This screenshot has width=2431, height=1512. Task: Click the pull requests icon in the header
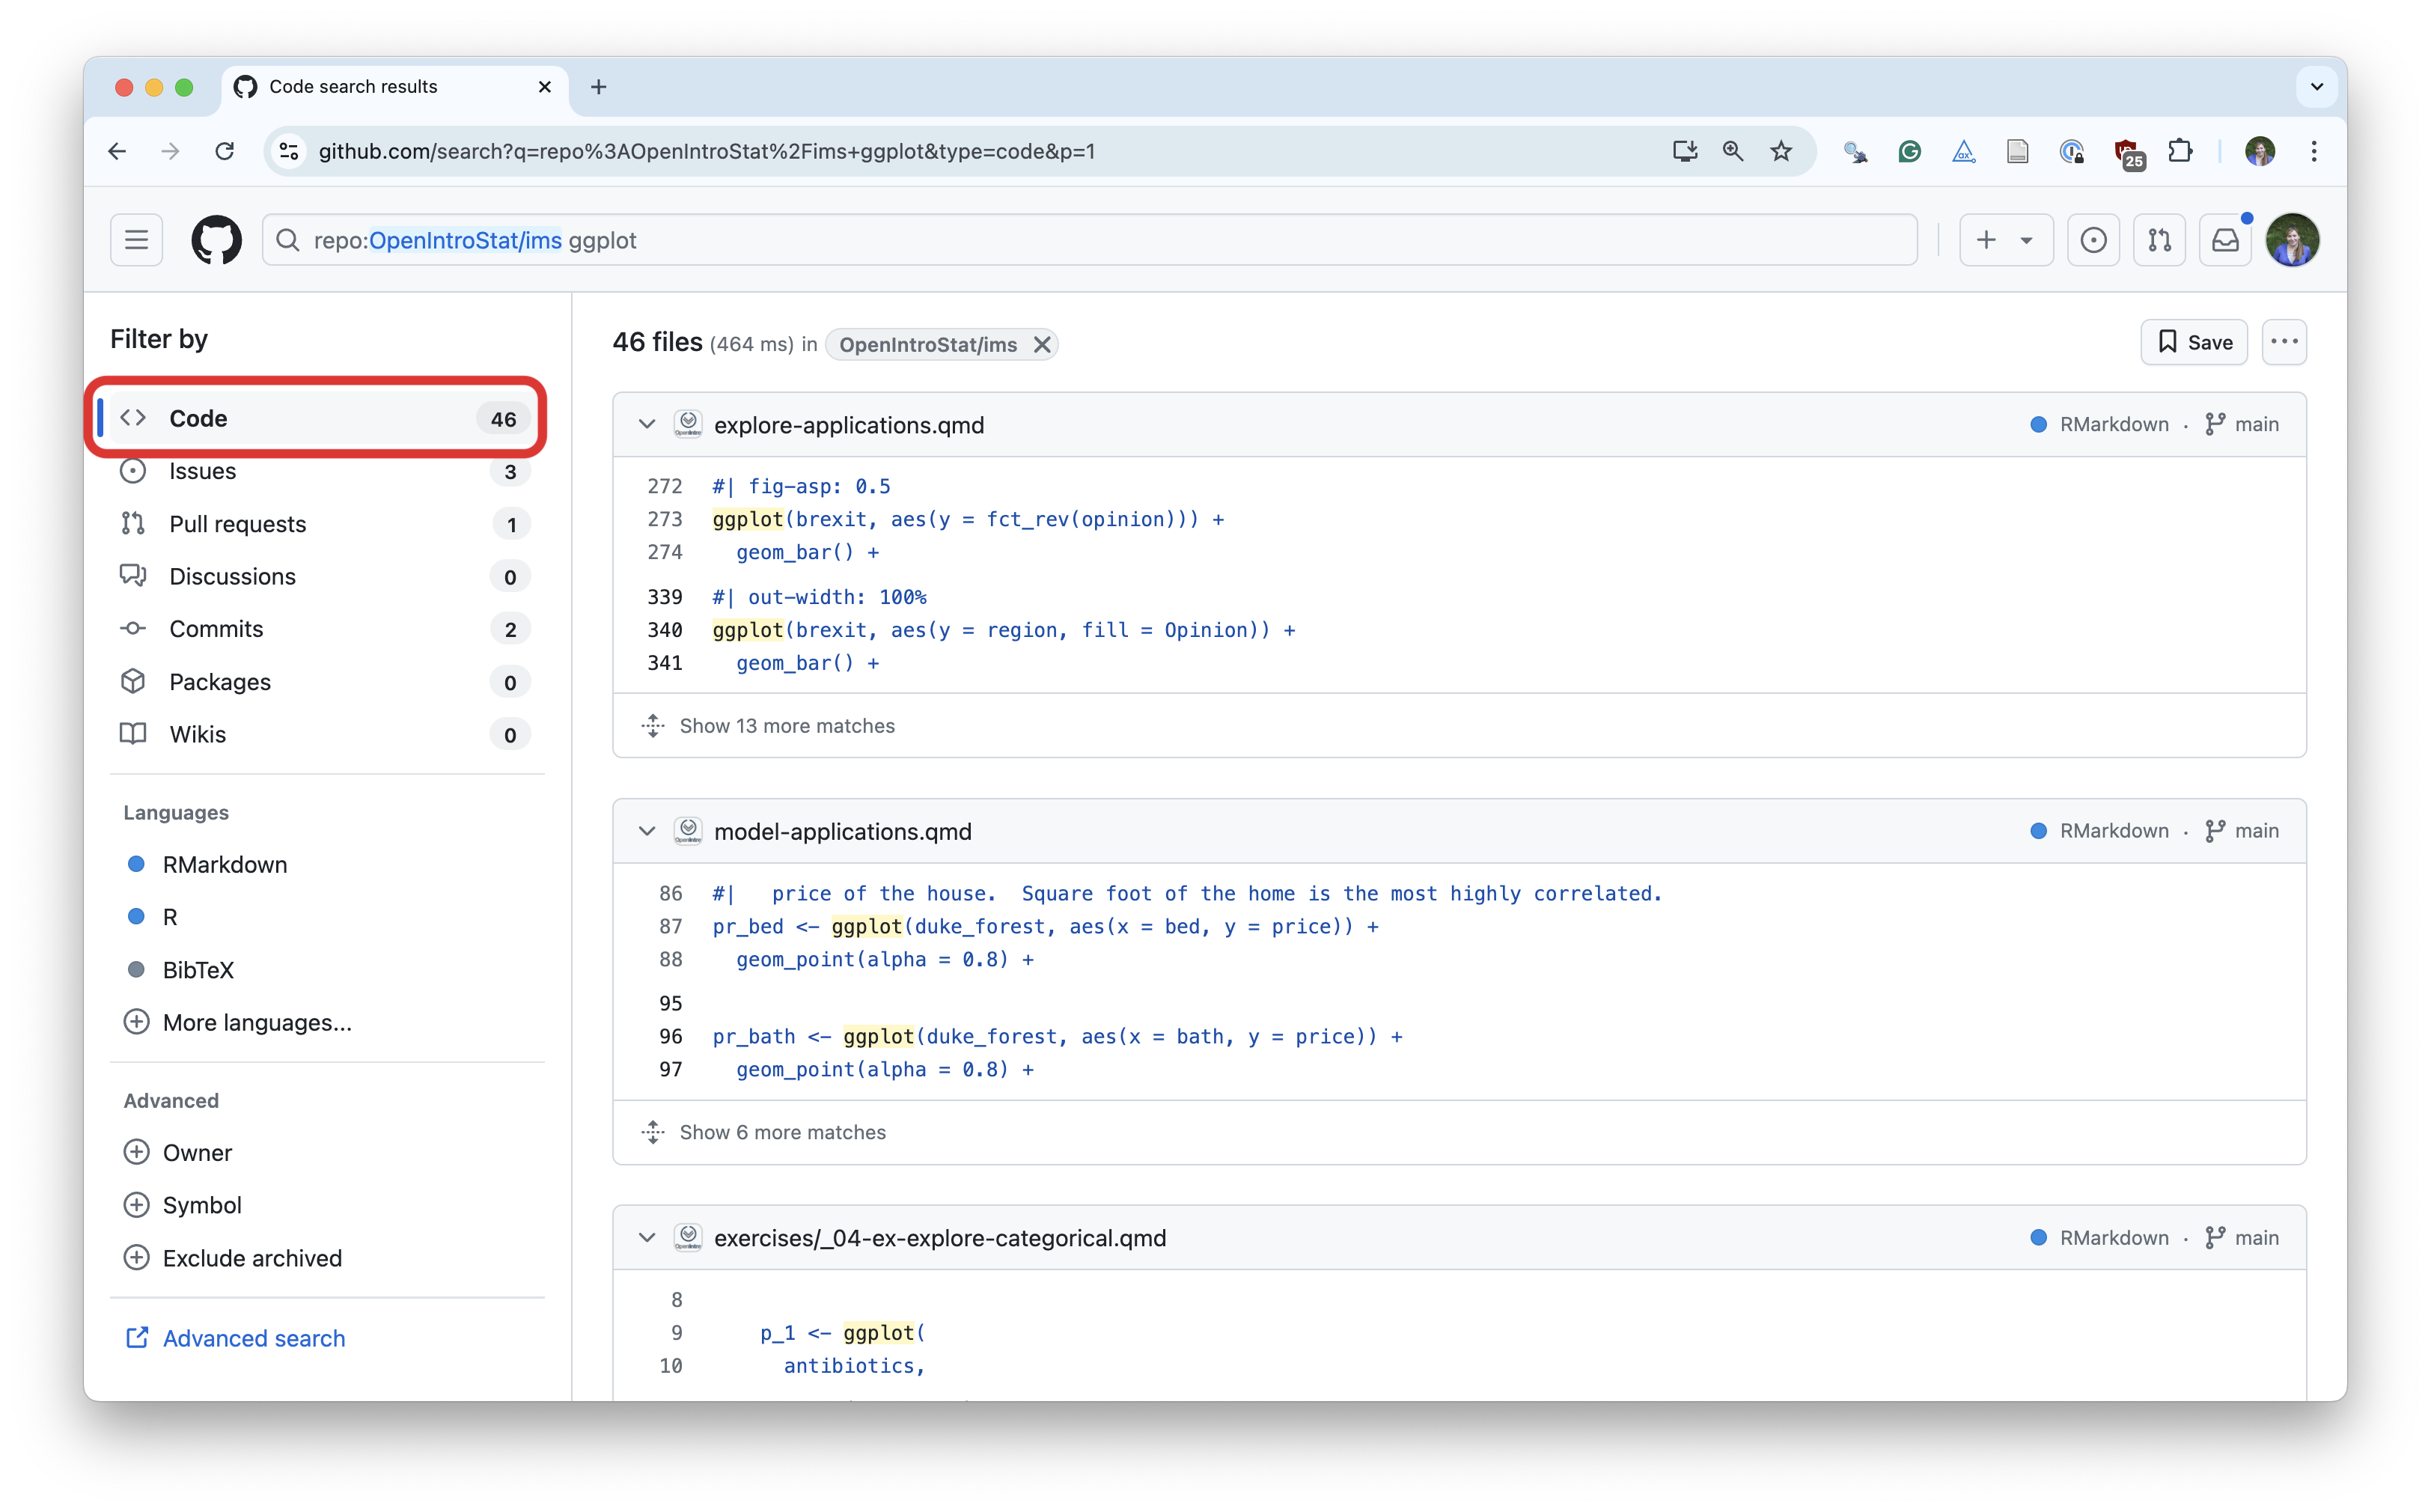tap(2159, 239)
